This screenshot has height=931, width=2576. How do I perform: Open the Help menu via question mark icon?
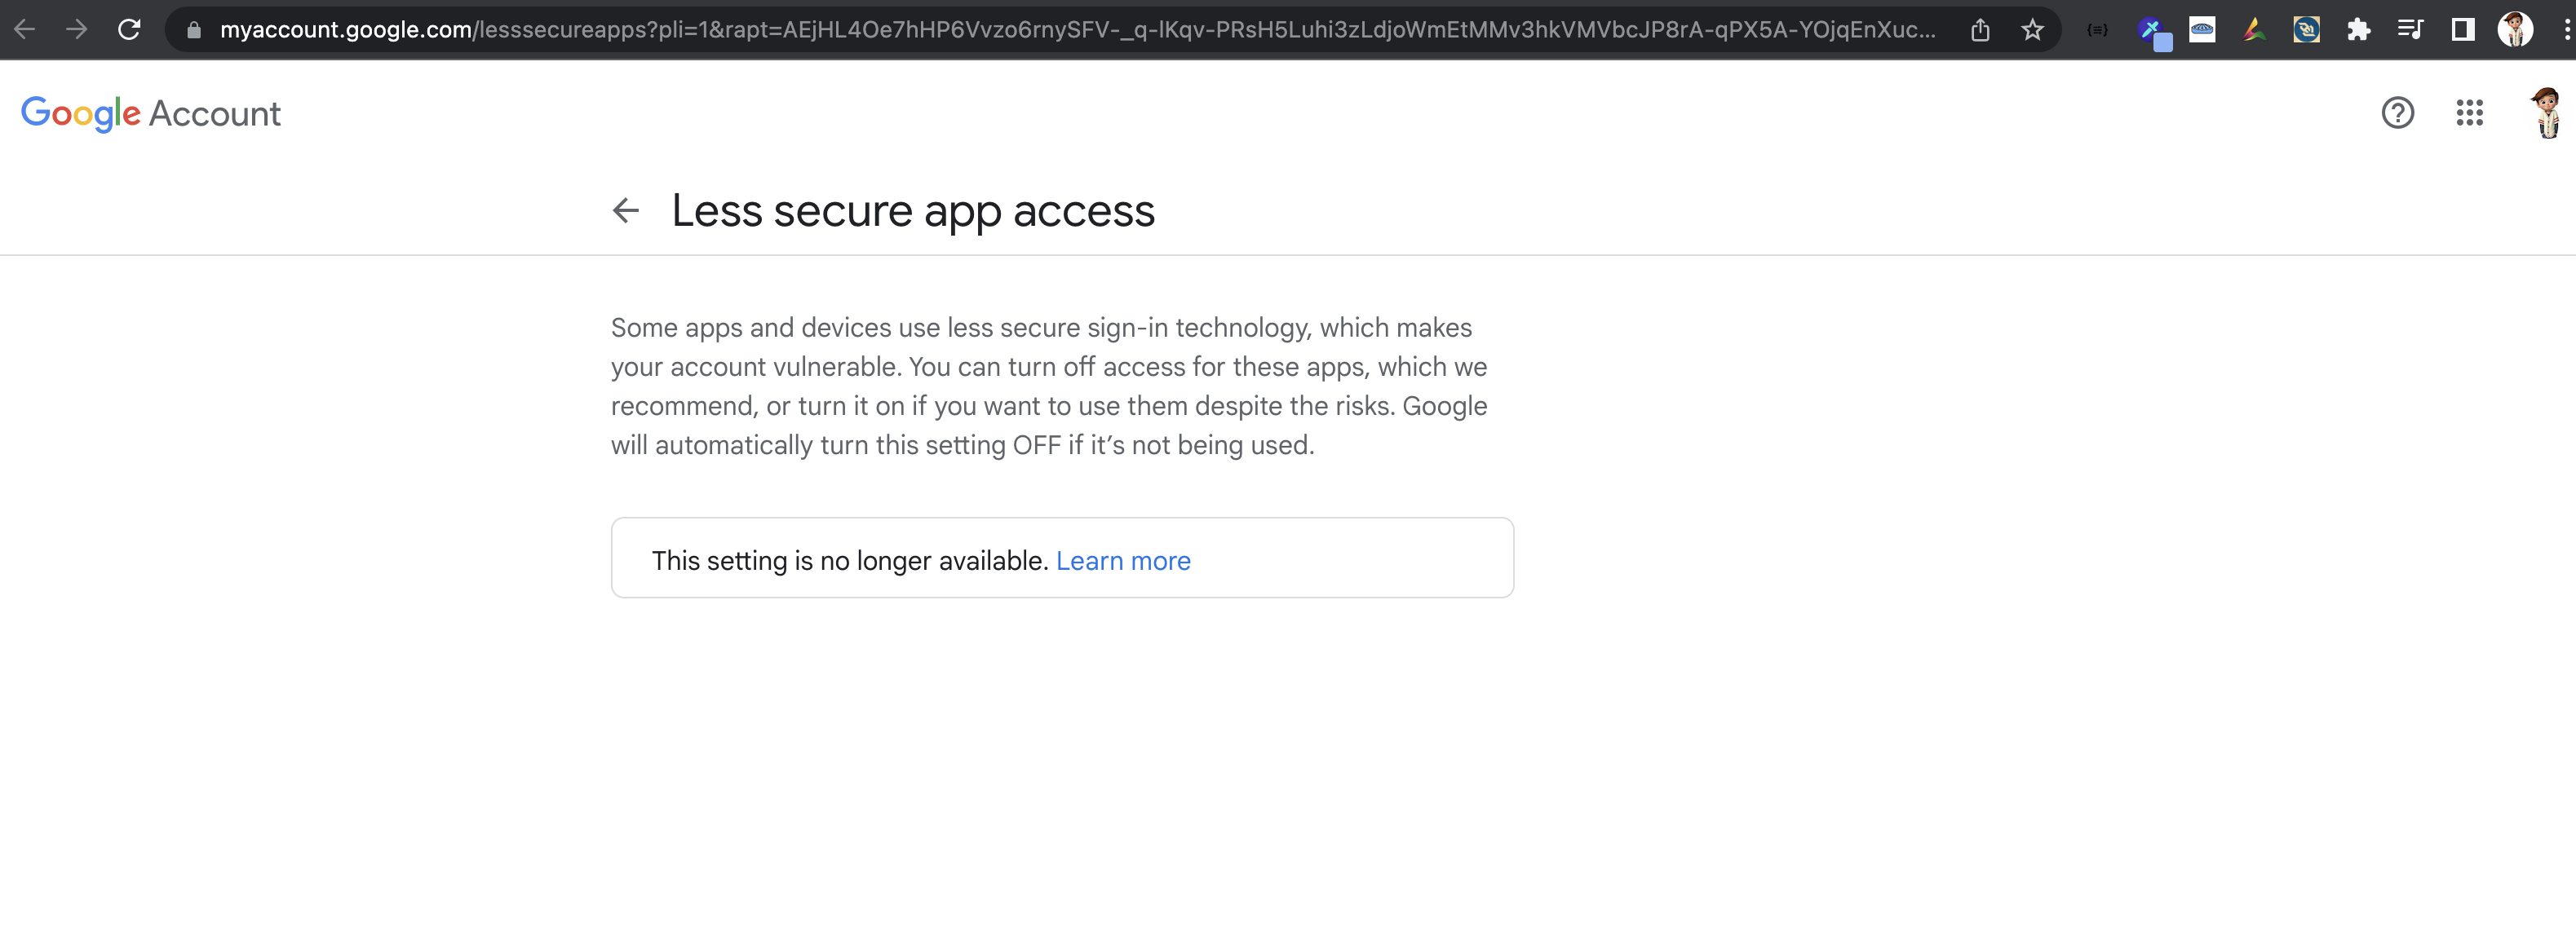click(2398, 113)
